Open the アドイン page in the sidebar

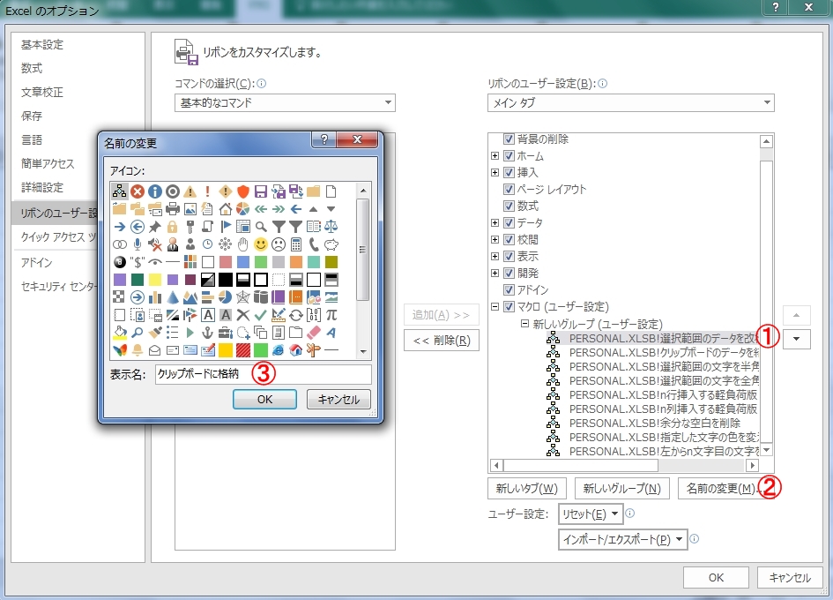pos(37,262)
